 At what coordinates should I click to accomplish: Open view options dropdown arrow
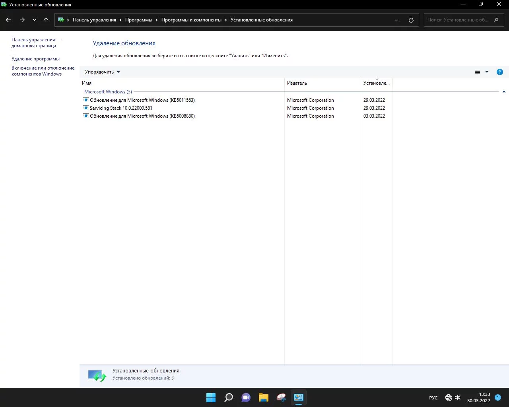[x=487, y=72]
